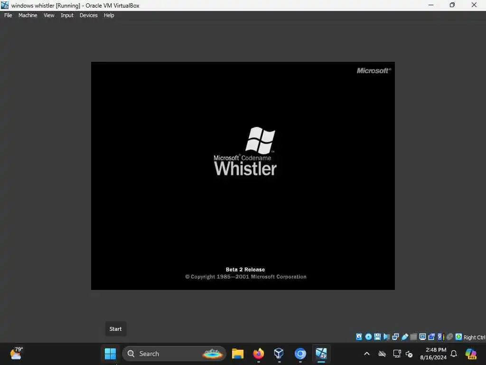Screen dimensions: 486x365
Task: Click the grey shared folders indicator
Action: coord(413,337)
